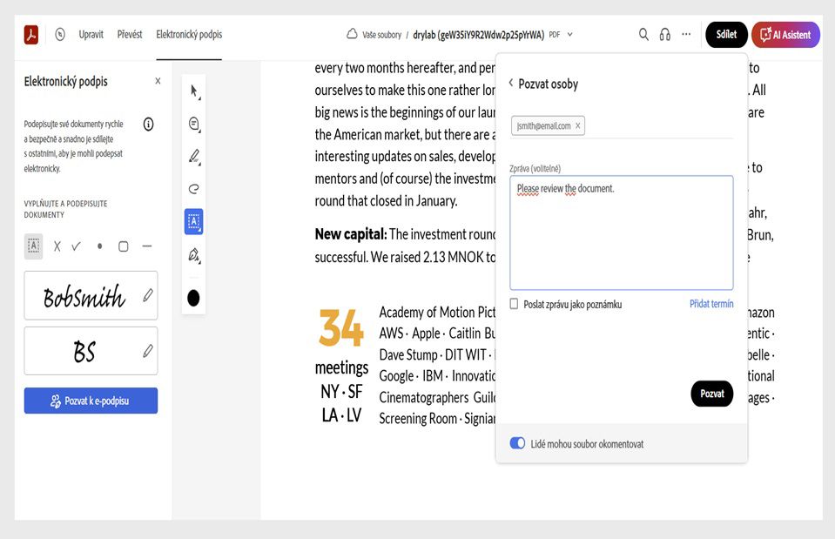Toggle 'Lidé mohou soubor okomentovat' switch
The width and height of the screenshot is (835, 539).
517,443
